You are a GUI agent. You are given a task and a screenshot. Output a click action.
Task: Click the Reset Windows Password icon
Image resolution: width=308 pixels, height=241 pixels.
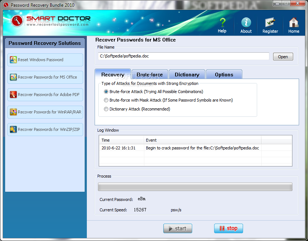pos(13,60)
